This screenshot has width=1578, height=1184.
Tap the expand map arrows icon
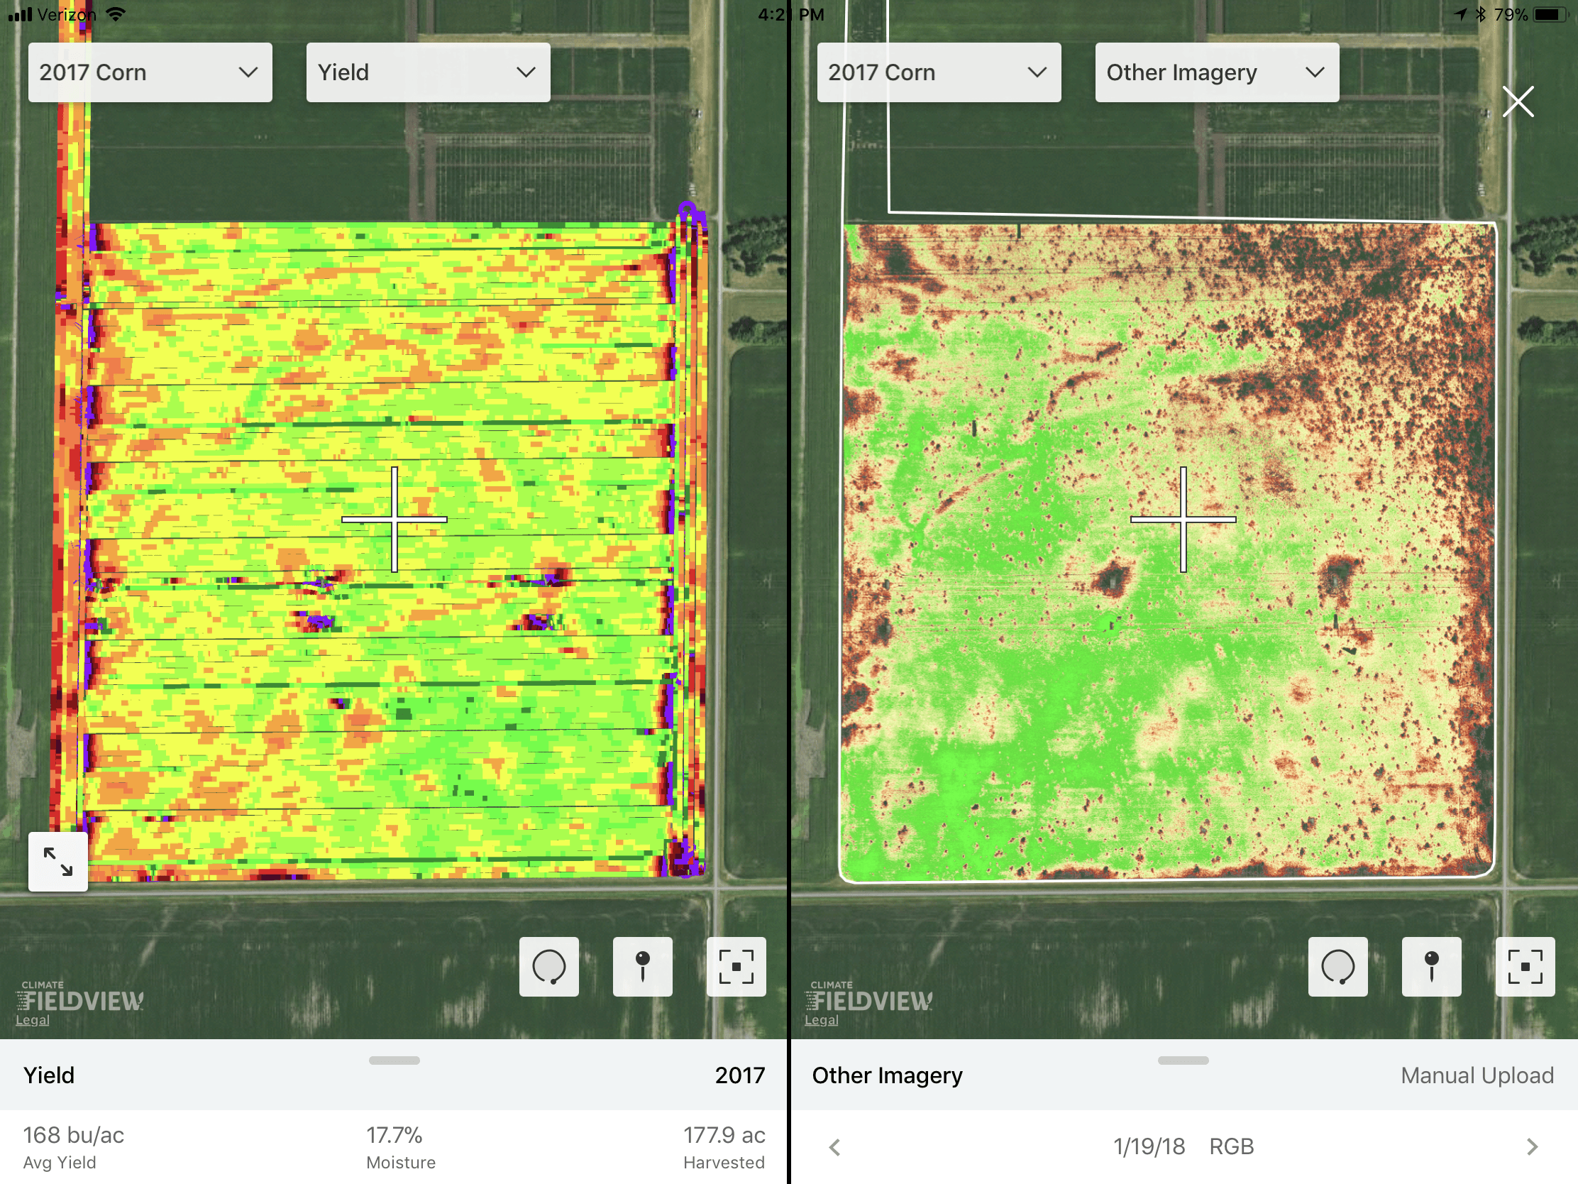[57, 862]
